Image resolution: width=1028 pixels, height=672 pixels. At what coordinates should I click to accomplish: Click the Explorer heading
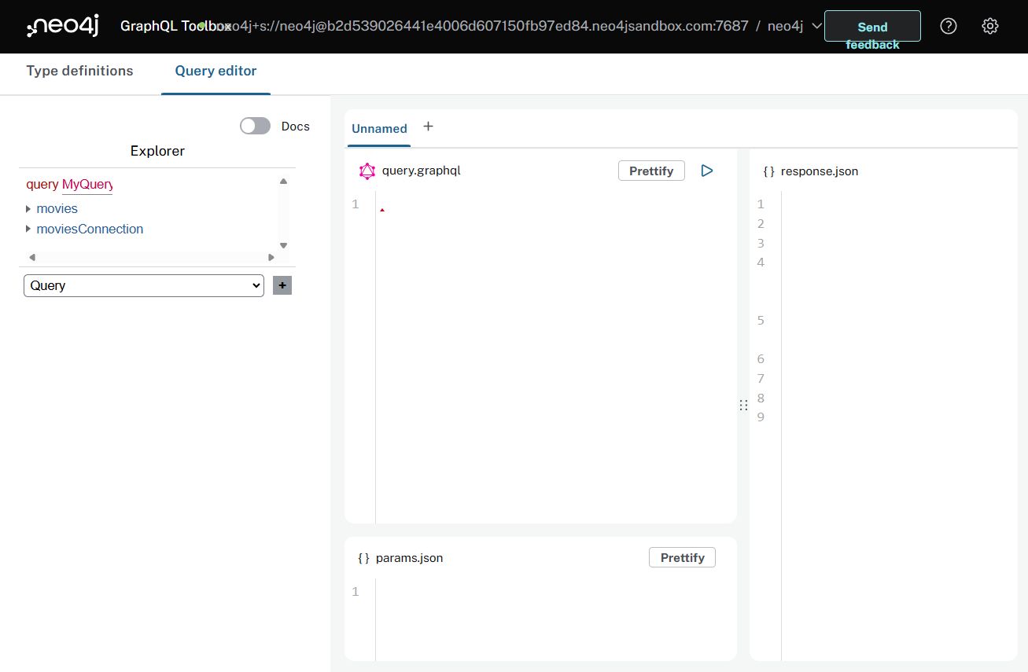pos(157,151)
